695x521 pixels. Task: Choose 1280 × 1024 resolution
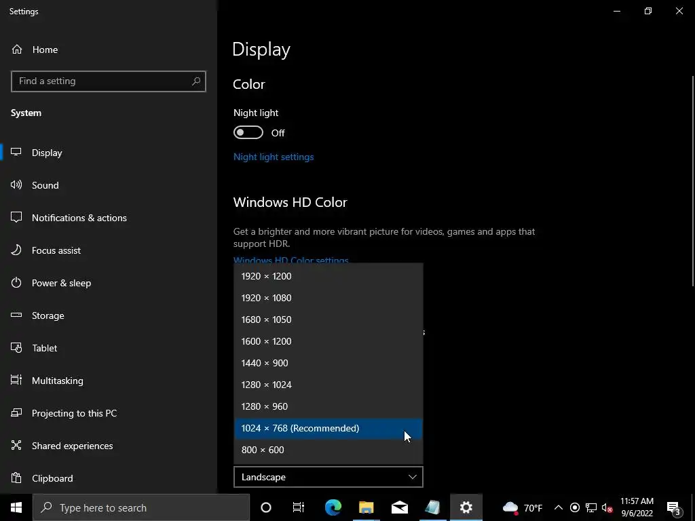pyautogui.click(x=328, y=385)
